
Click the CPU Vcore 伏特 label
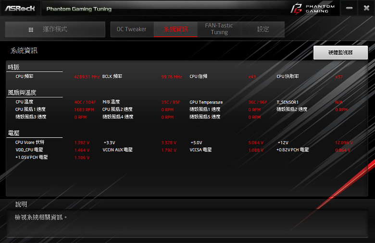coord(30,143)
